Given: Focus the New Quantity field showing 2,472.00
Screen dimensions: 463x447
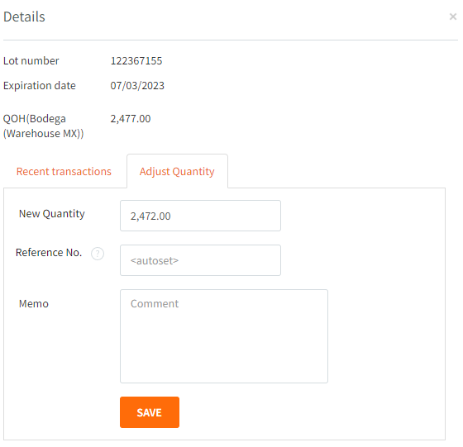Looking at the screenshot, I should click(200, 216).
